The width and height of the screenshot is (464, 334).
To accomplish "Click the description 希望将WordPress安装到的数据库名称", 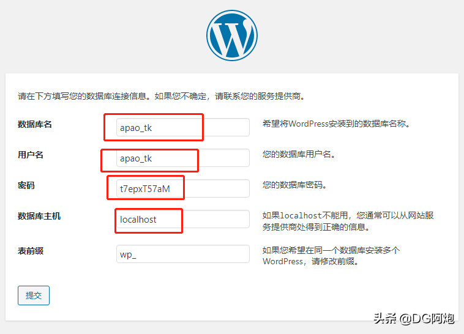I will pyautogui.click(x=336, y=124).
